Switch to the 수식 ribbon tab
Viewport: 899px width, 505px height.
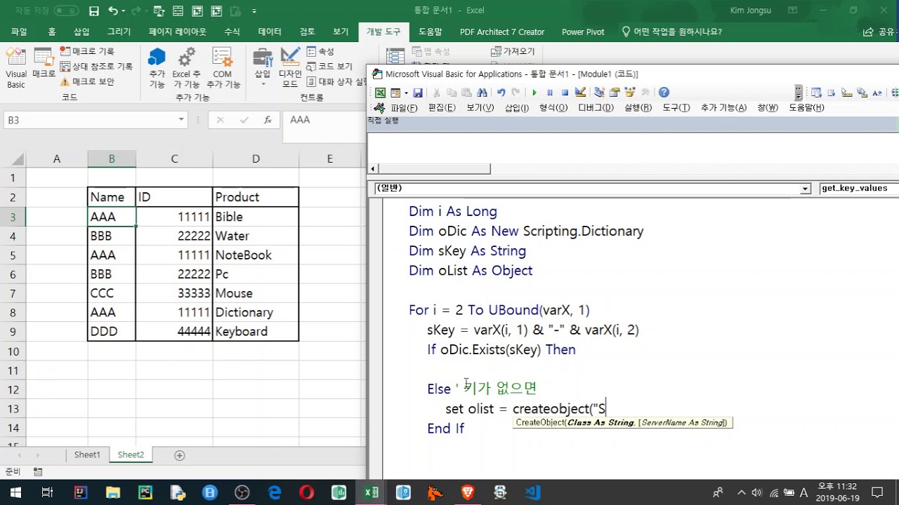point(232,32)
